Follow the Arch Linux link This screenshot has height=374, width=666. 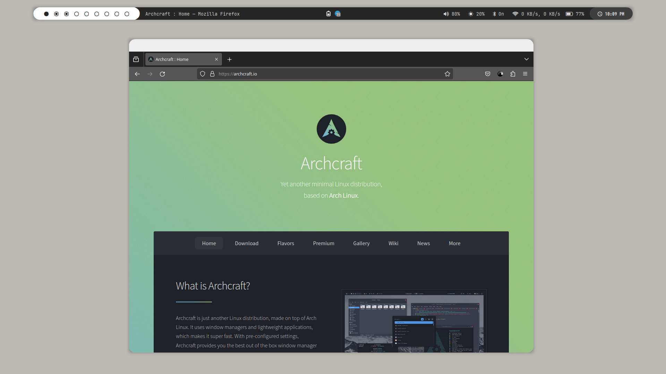[343, 196]
